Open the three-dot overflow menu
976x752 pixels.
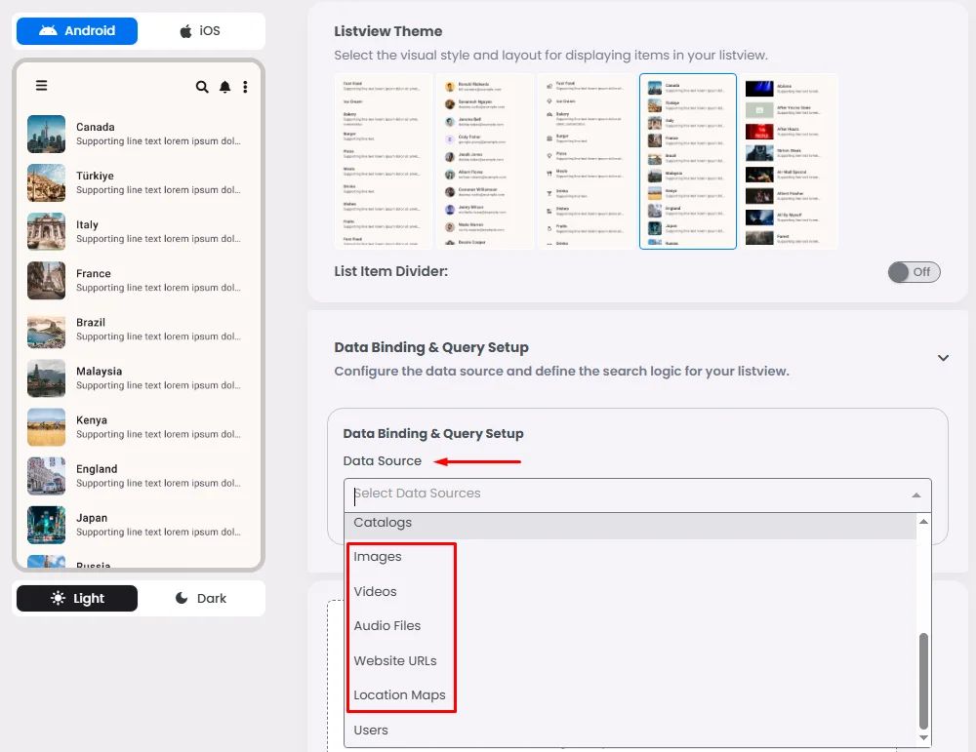pos(245,87)
